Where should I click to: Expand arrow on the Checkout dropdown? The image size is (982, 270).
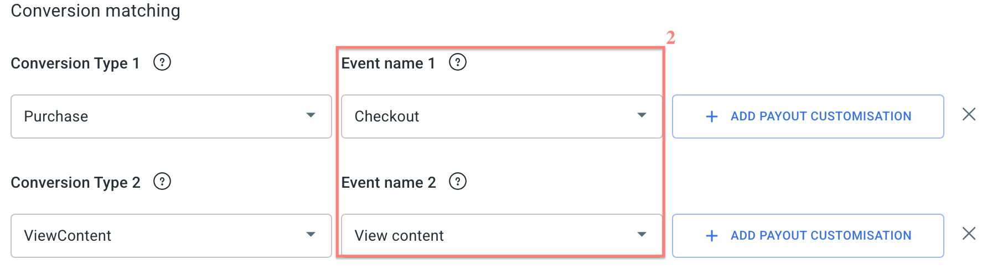(642, 115)
